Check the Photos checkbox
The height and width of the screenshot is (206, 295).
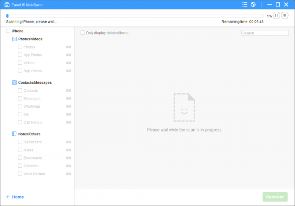point(20,47)
